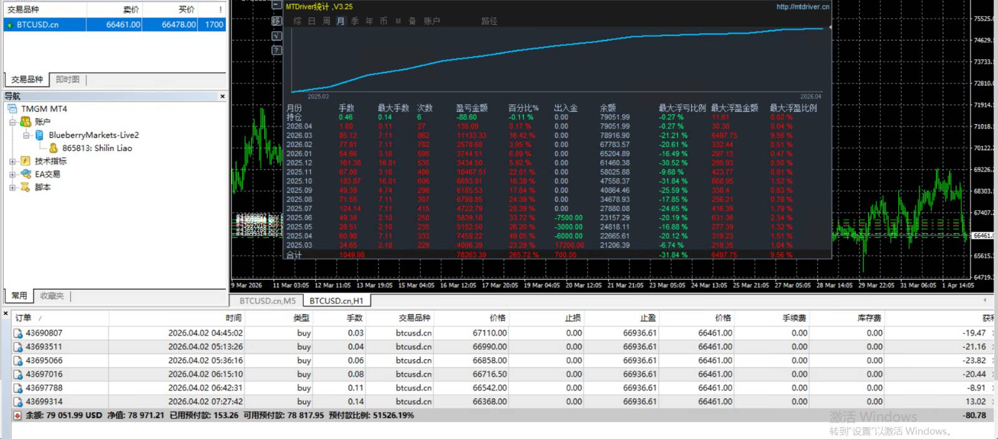Show 周 weekly statistics in MTDriver
998x439 pixels.
click(x=326, y=21)
